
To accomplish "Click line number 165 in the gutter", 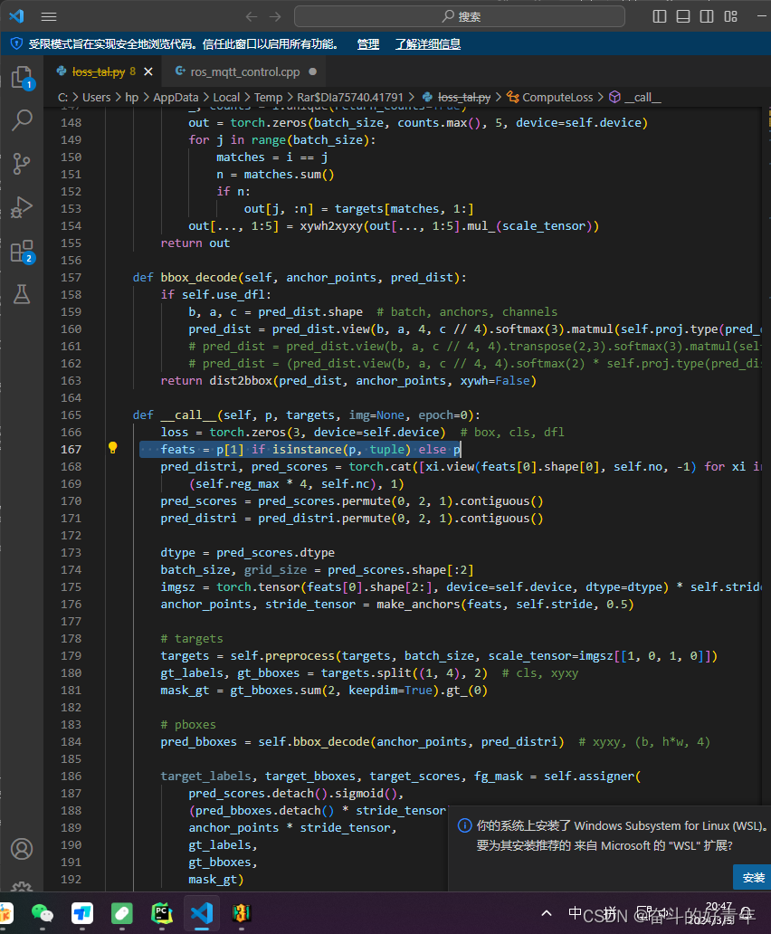I will click(71, 415).
